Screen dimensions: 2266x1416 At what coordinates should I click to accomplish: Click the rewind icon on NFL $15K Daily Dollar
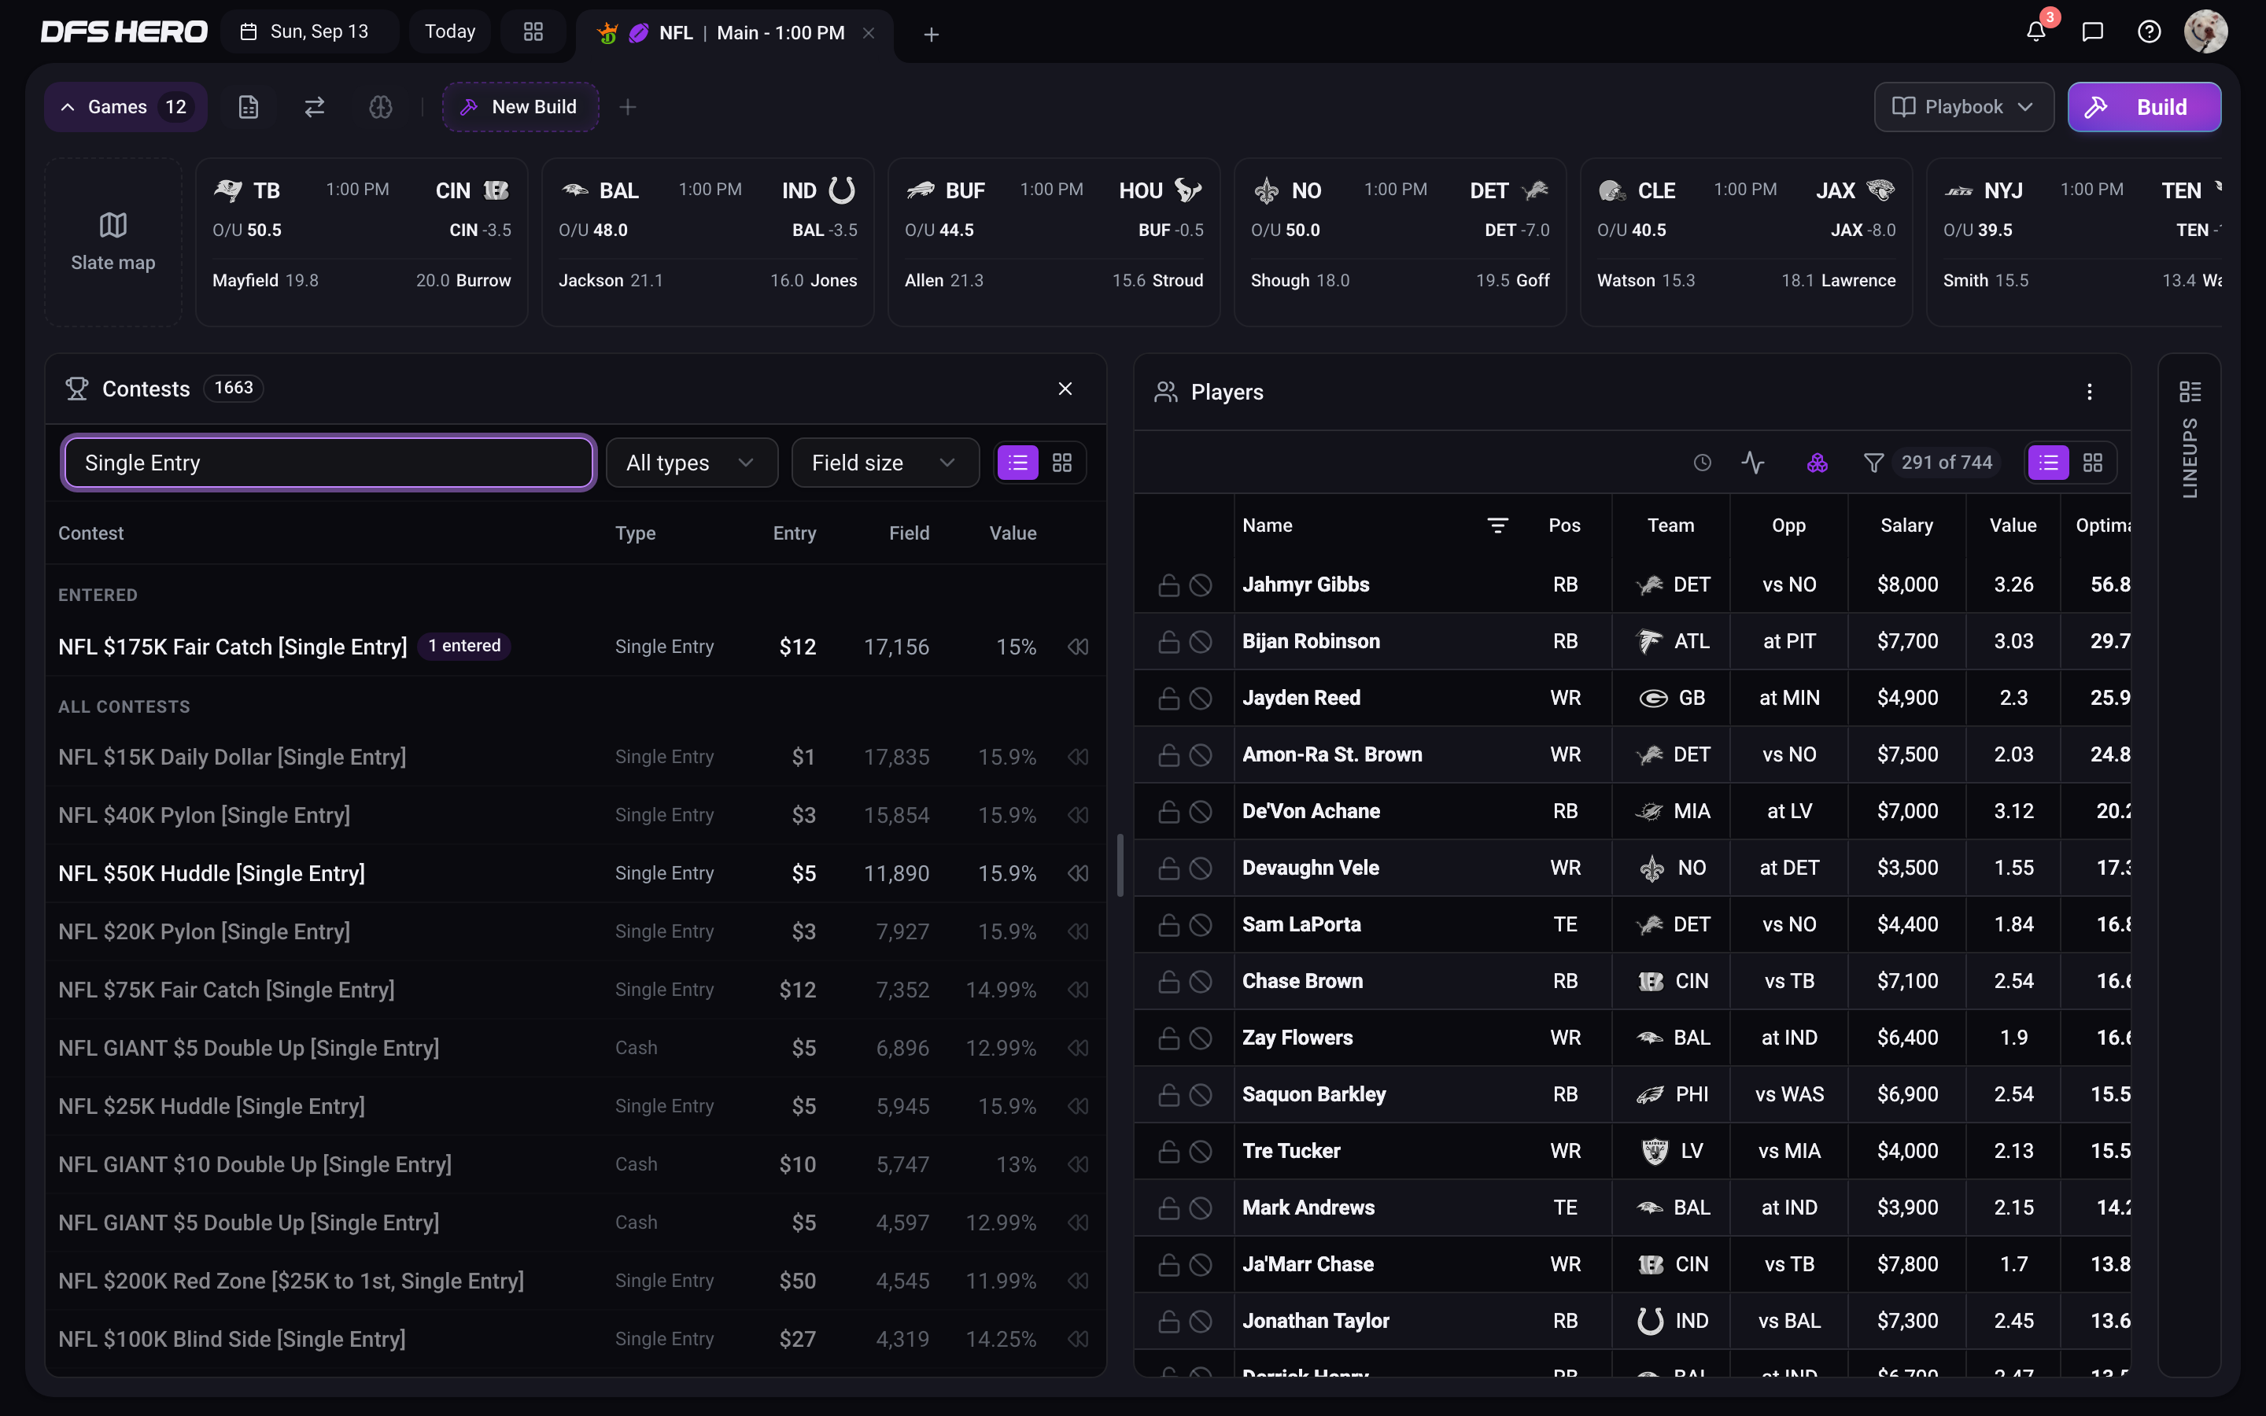(x=1078, y=757)
